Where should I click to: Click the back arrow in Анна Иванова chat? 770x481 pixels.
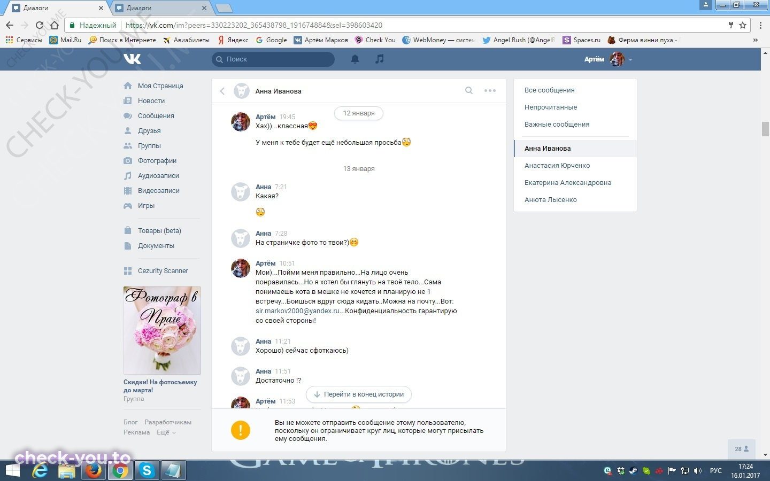click(x=222, y=91)
